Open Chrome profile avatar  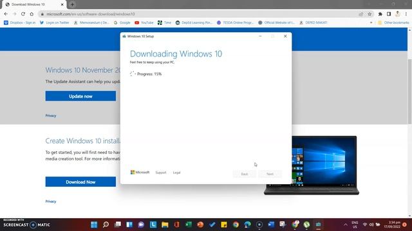[398, 14]
